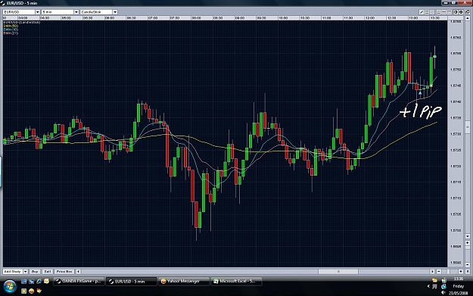This screenshot has width=473, height=296.
Task: Click the horizontal zoom in plus button
Action: point(461,272)
